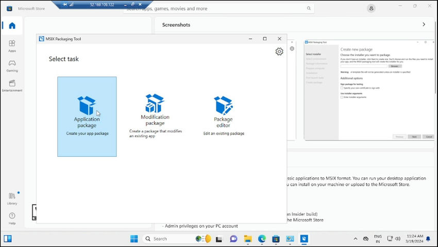Click the MSIX Packaging Tool title bar icon
This screenshot has height=247, width=438.
41,39
